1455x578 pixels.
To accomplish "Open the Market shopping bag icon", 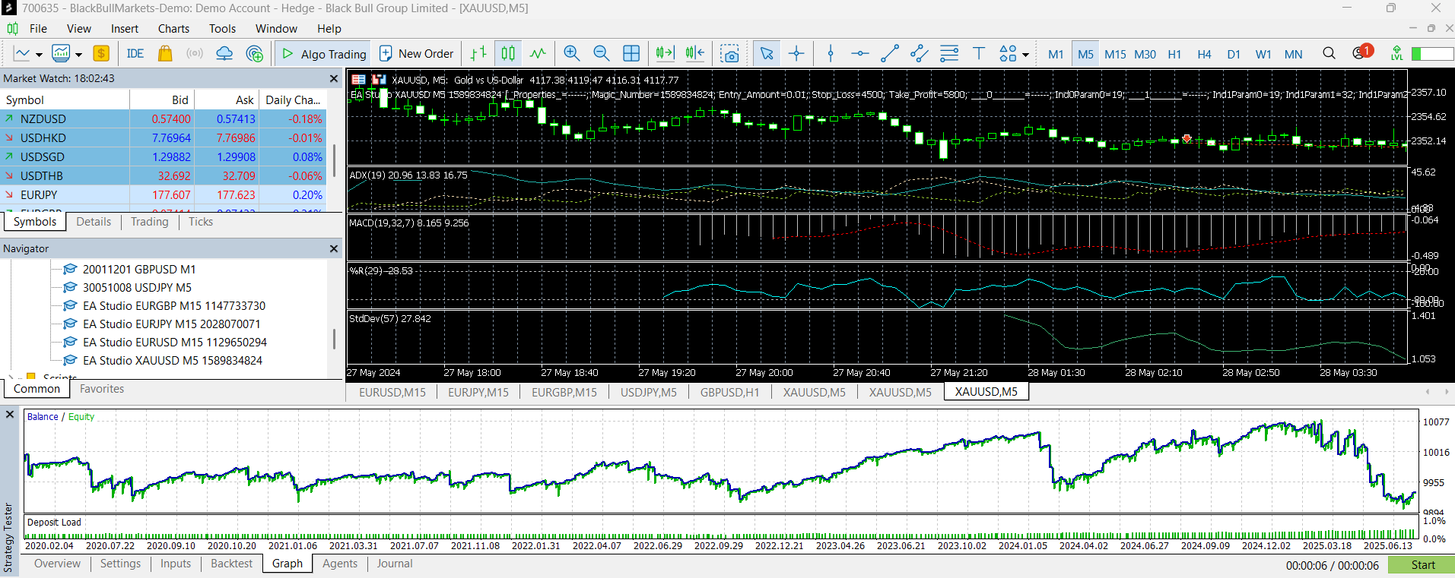I will [x=164, y=53].
